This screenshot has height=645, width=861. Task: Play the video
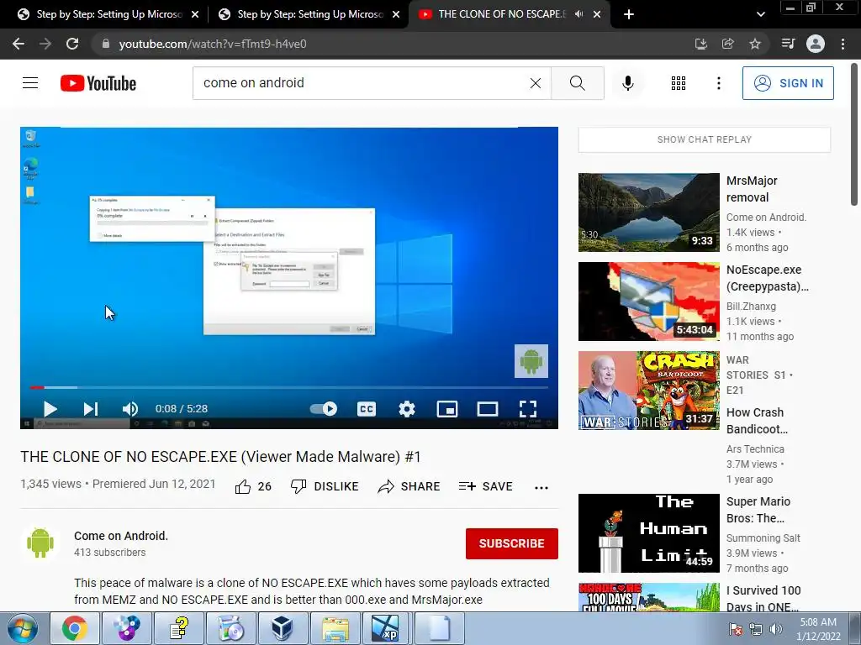50,409
